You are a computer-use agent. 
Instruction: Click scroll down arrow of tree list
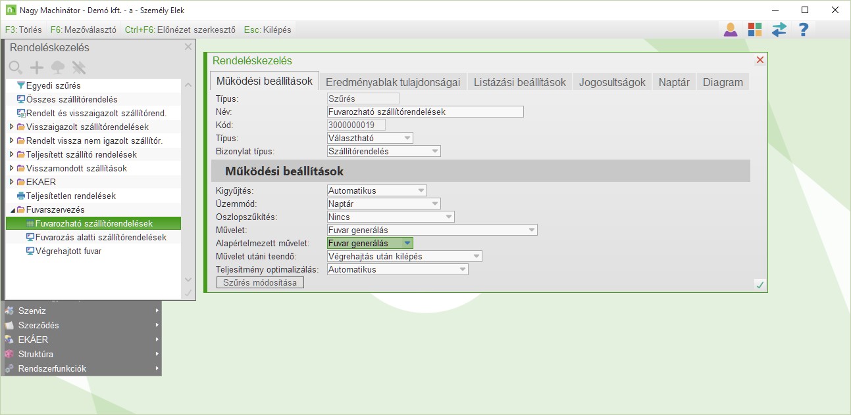[188, 279]
